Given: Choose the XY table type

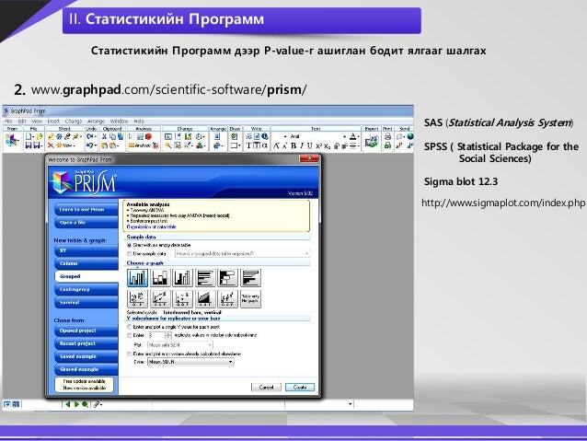Looking at the screenshot, I should click(x=86, y=250).
